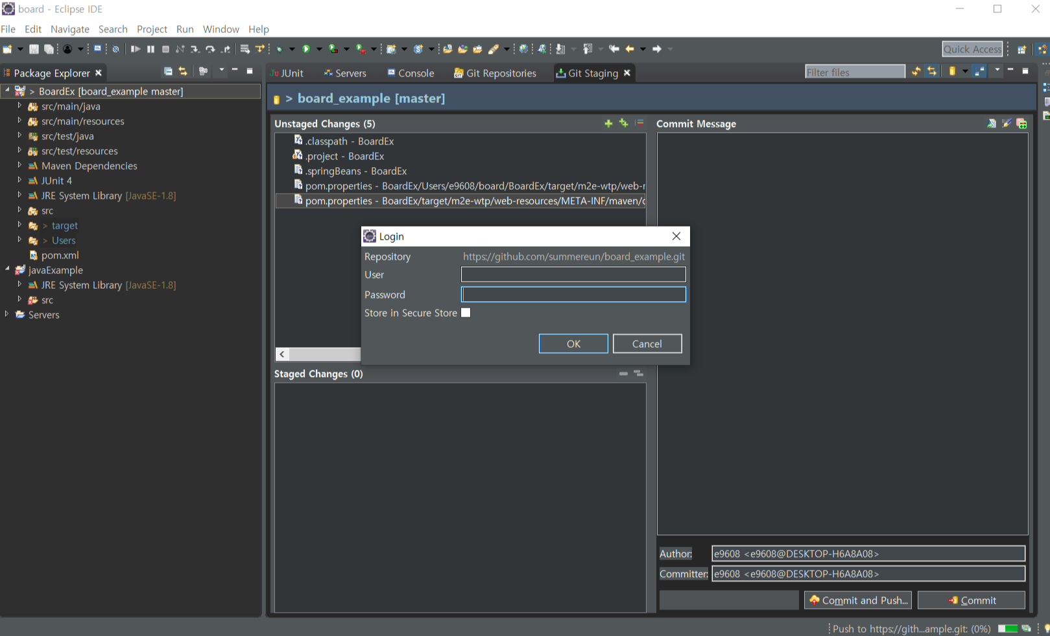This screenshot has height=636, width=1050.
Task: Click the Step Into toolbar icon
Action: click(x=195, y=49)
